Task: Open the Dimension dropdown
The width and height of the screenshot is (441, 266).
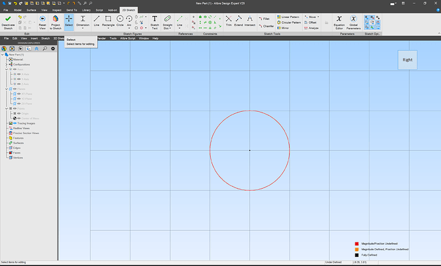Action: (x=82, y=28)
